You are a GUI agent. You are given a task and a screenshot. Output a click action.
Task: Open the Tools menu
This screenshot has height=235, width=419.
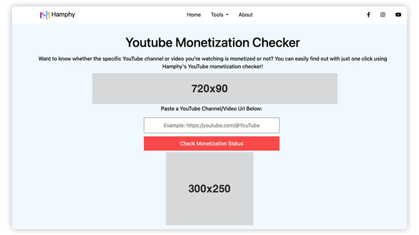tap(217, 15)
